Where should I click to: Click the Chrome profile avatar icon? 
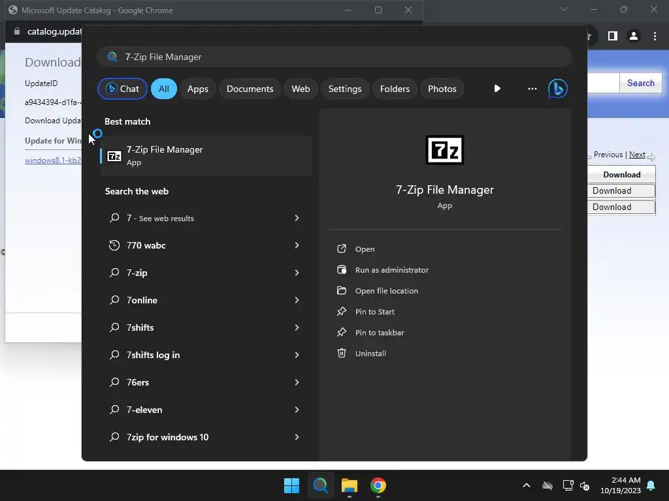point(634,37)
